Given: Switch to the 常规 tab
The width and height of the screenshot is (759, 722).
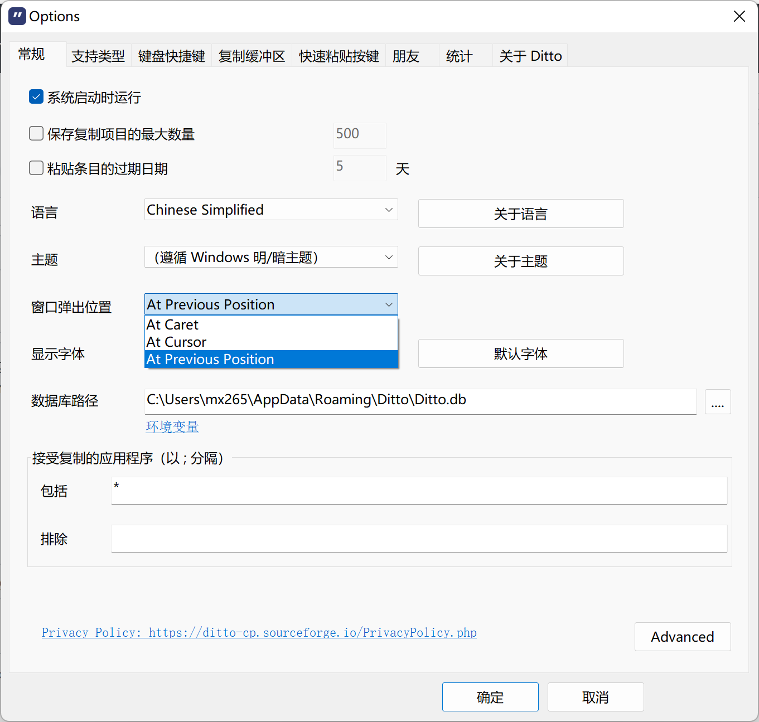Looking at the screenshot, I should pos(37,55).
